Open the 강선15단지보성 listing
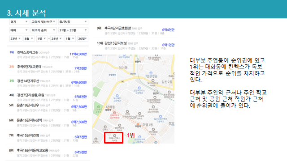 coord(135,46)
